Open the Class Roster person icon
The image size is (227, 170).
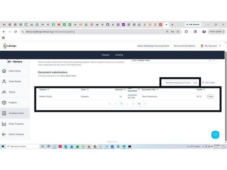pyautogui.click(x=4, y=82)
